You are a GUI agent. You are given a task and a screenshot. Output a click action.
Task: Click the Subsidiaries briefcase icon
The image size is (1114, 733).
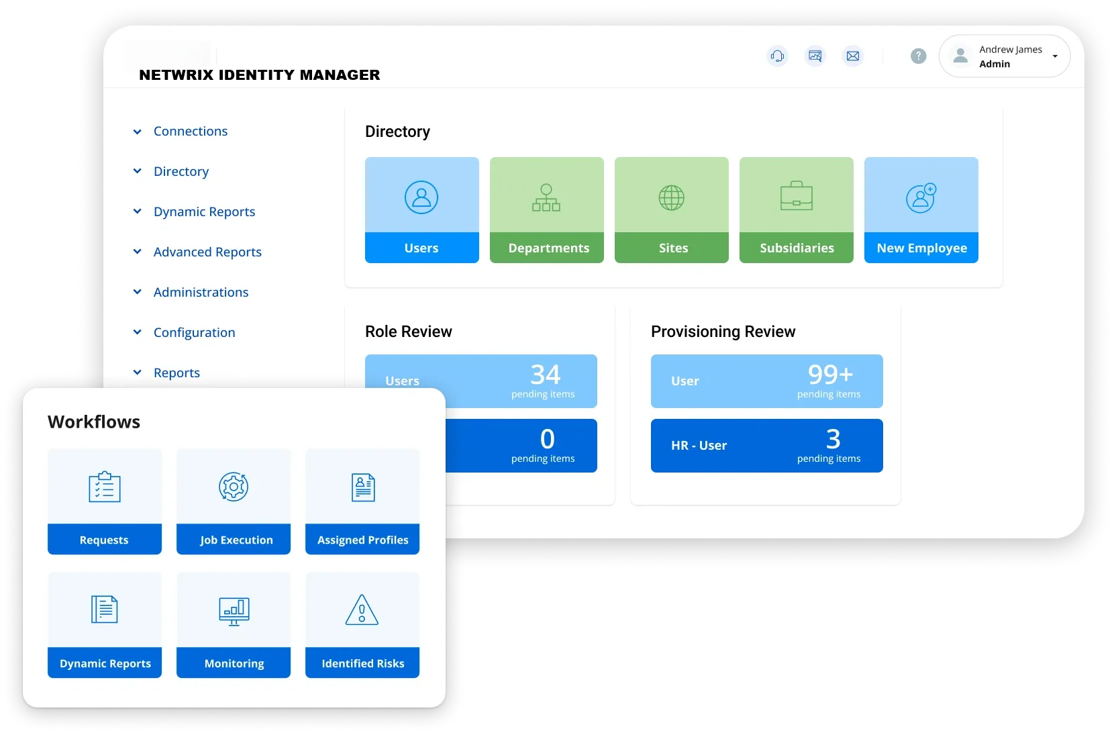(796, 196)
